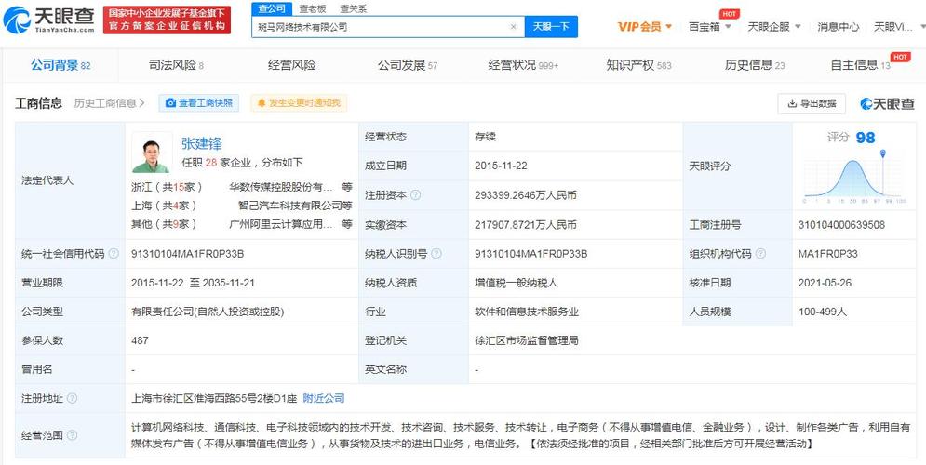The width and height of the screenshot is (926, 465).
Task: Click 国家中小企业发展子基金旗下 red banner
Action: tap(168, 20)
